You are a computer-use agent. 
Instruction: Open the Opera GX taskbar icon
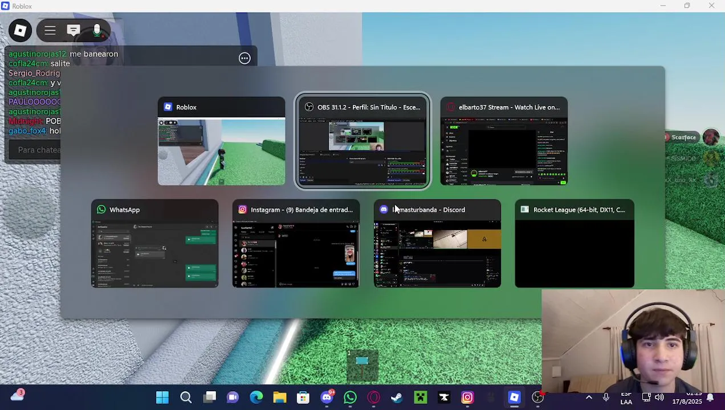click(x=373, y=397)
